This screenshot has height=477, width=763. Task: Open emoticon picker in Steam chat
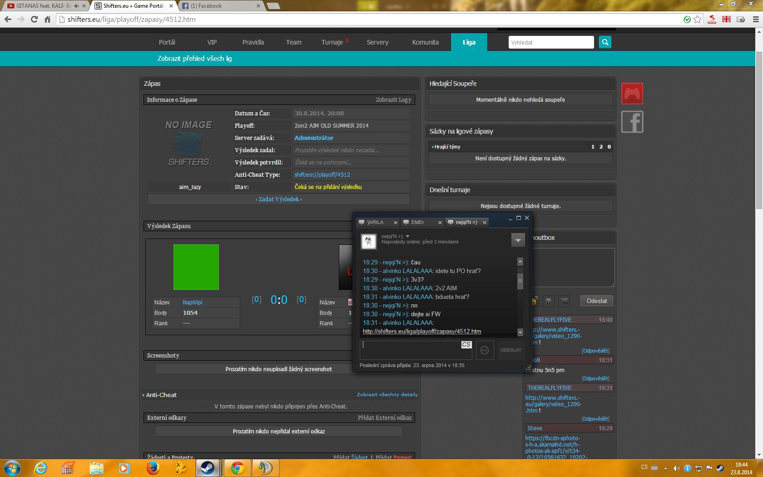click(485, 350)
